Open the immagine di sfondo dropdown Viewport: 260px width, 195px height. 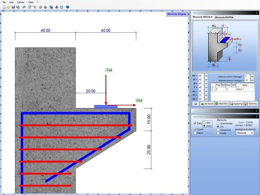(x=244, y=133)
